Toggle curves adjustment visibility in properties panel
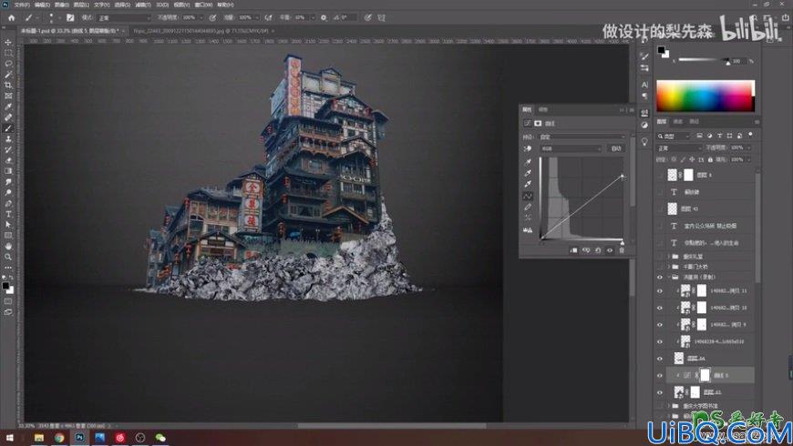This screenshot has height=446, width=793. [x=610, y=250]
